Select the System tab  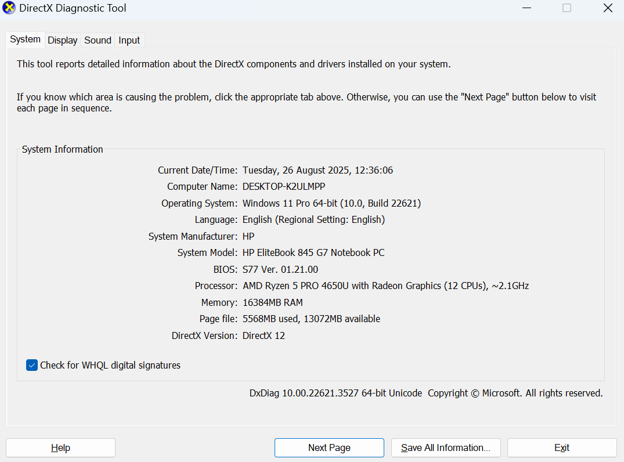(x=25, y=39)
